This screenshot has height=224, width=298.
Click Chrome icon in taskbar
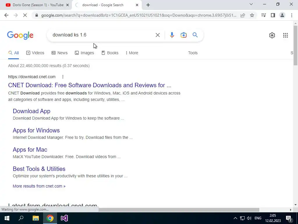pos(50,218)
